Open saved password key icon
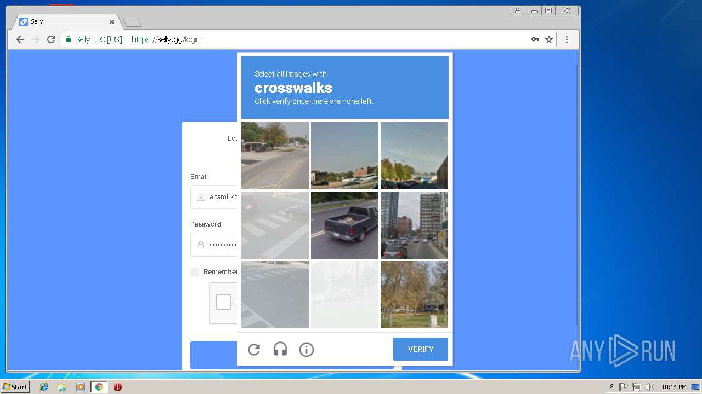This screenshot has width=702, height=394. (535, 39)
